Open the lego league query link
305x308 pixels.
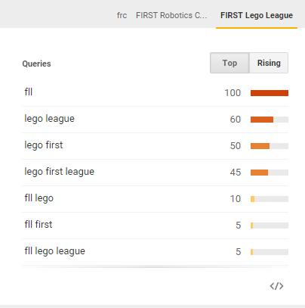49,119
